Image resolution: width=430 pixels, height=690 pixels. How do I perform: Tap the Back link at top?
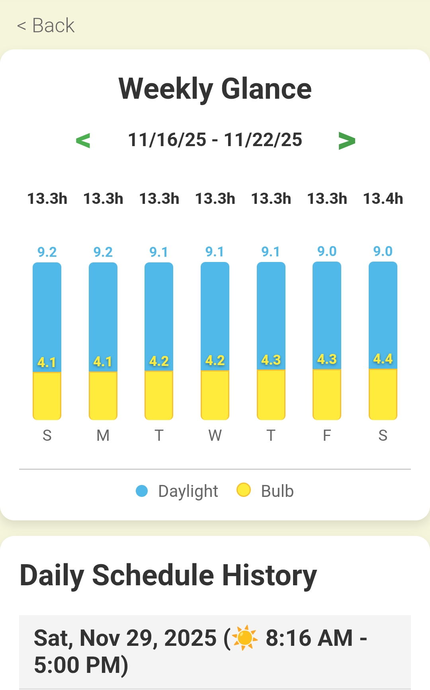coord(46,25)
